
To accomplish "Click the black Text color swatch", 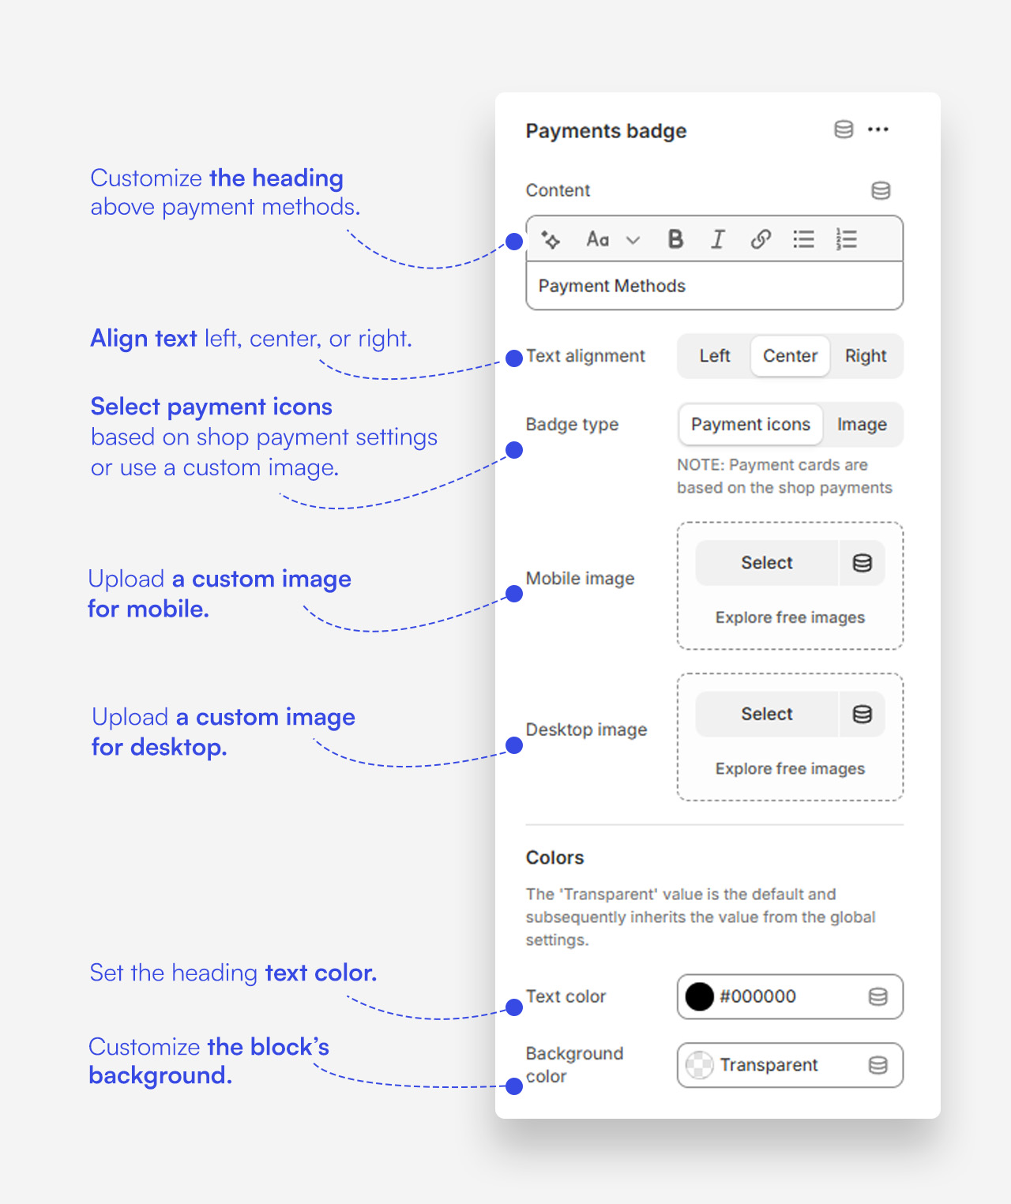I will tap(700, 996).
